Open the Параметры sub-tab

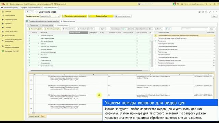(33, 25)
